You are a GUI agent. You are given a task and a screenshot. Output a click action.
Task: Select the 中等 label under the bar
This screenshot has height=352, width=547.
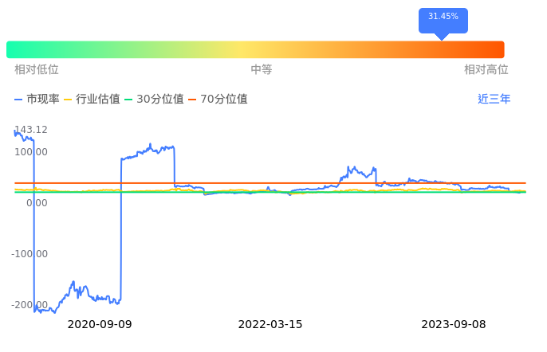[x=262, y=70]
